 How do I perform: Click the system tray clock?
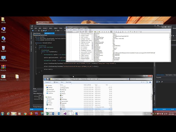coord(171,114)
